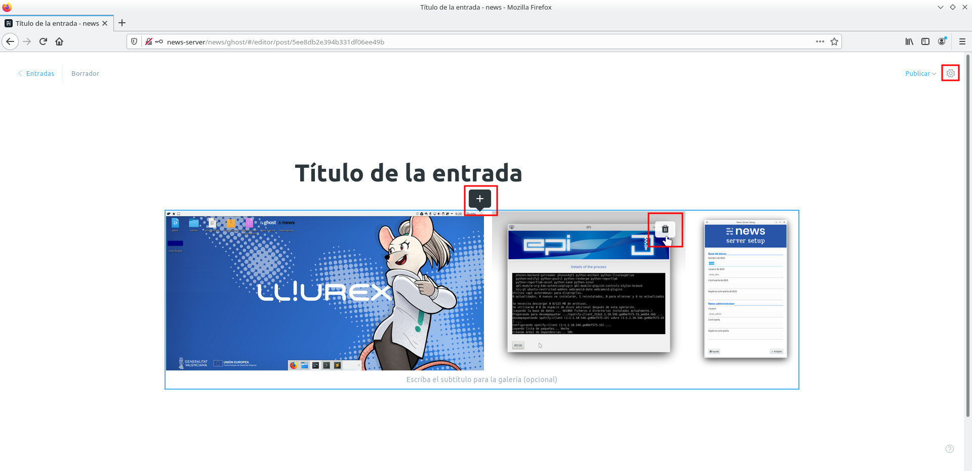Click the gallery caption subtitle field
Viewport: 972px width, 471px height.
(481, 380)
